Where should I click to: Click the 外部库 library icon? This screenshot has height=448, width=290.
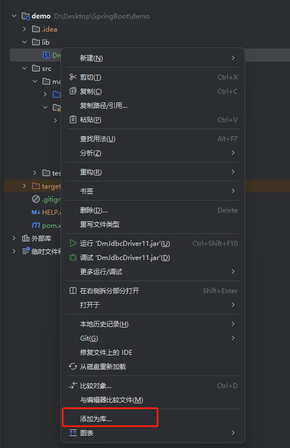tap(26, 238)
